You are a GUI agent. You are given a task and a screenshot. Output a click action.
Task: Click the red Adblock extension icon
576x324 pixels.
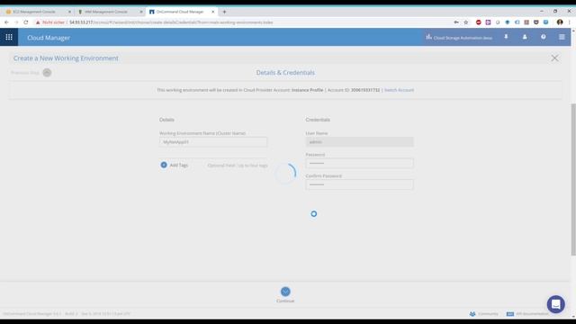point(478,22)
